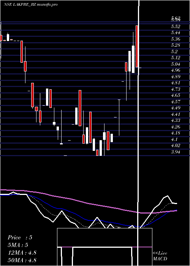Click the NSE LAKPRE_BZ munafa.pro title

pyautogui.click(x=31, y=5)
